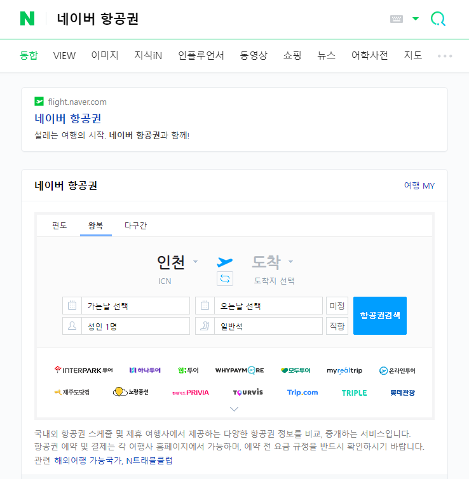The width and height of the screenshot is (469, 479).
Task: Open the 온라인투어 partner logo
Action: click(397, 370)
